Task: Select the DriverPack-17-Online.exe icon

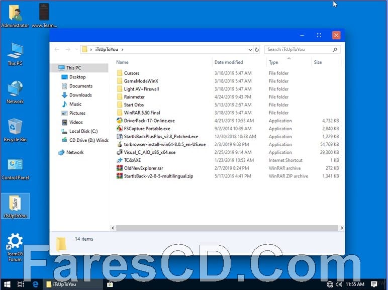Action: click(x=120, y=121)
